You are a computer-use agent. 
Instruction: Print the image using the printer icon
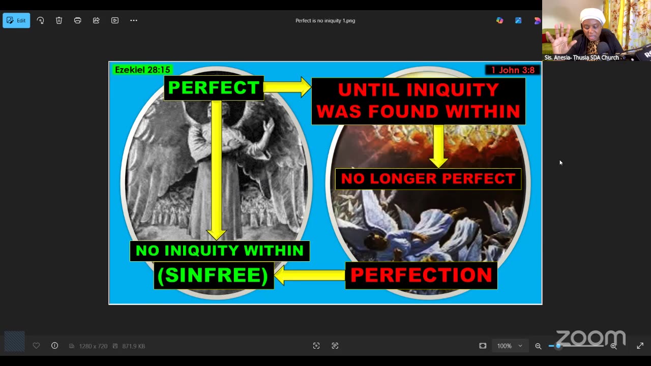77,20
